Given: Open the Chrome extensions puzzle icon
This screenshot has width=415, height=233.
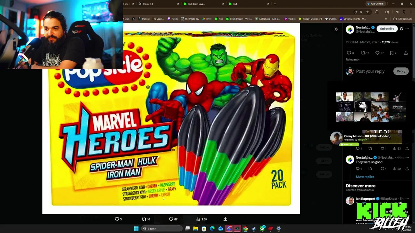Looking at the screenshot, I should click(x=377, y=12).
